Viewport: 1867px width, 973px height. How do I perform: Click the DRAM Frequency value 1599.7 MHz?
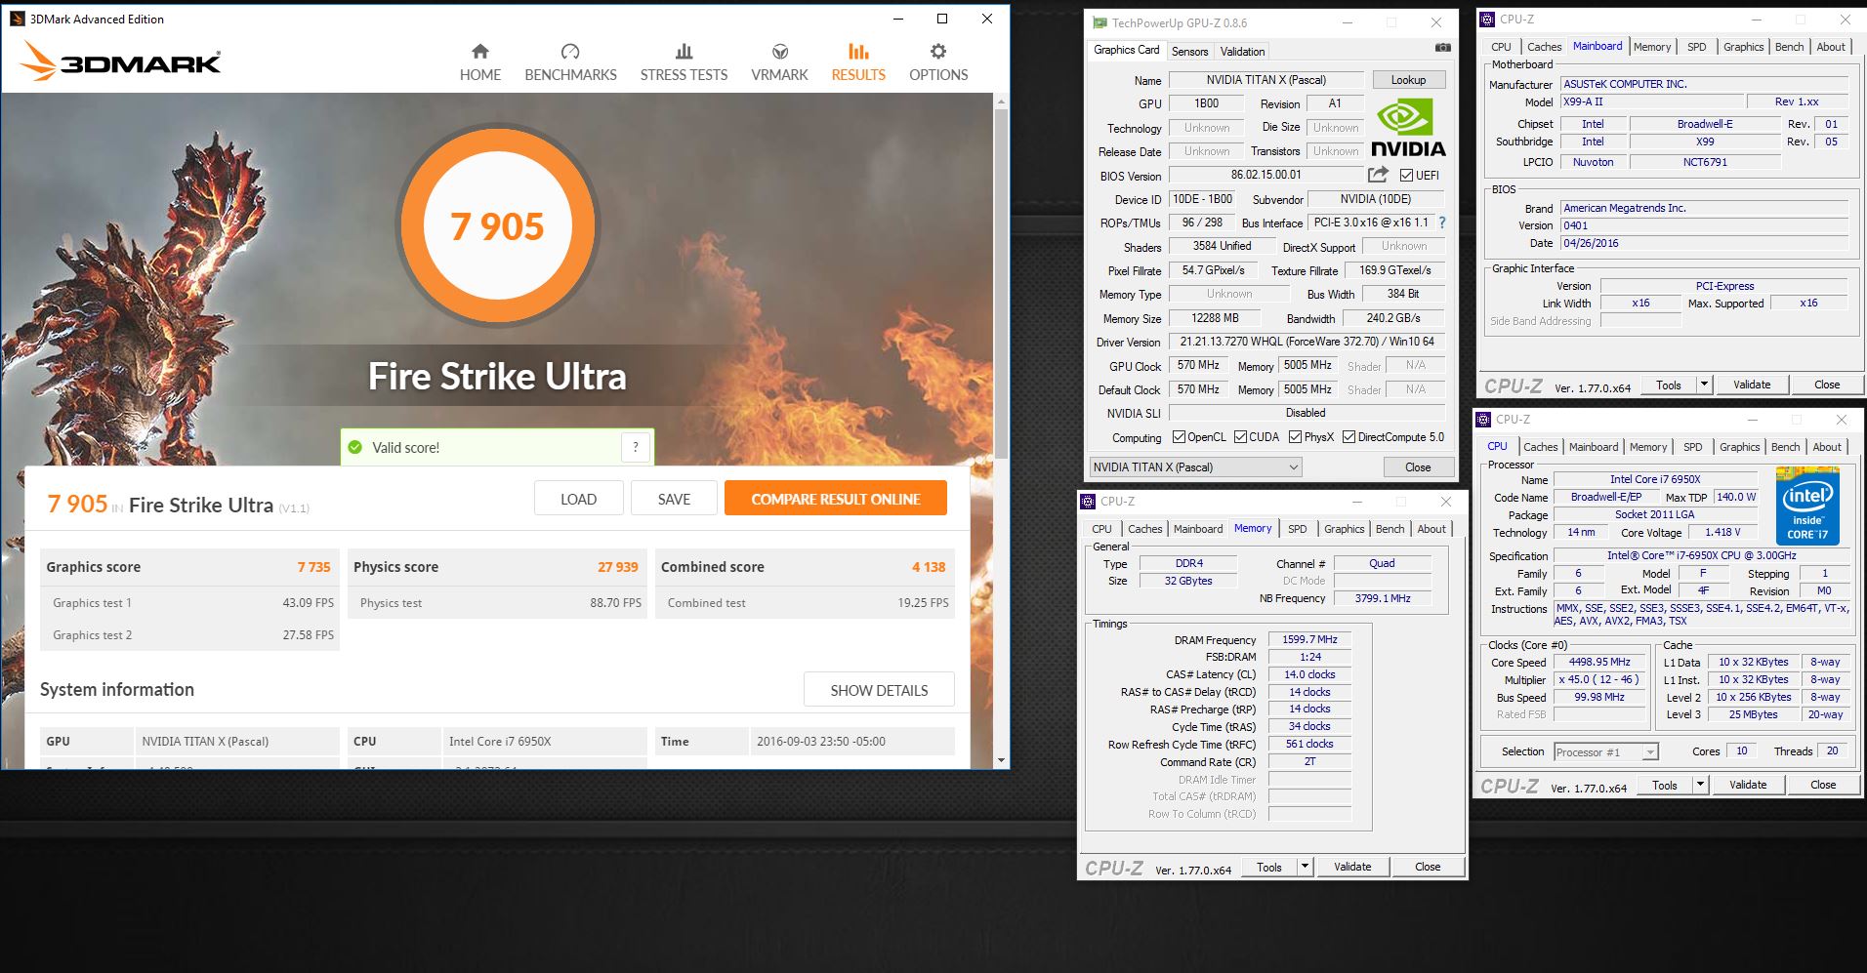(1309, 639)
